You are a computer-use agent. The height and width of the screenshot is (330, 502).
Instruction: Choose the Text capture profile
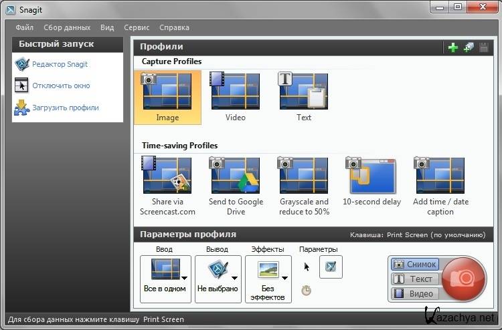pos(303,98)
